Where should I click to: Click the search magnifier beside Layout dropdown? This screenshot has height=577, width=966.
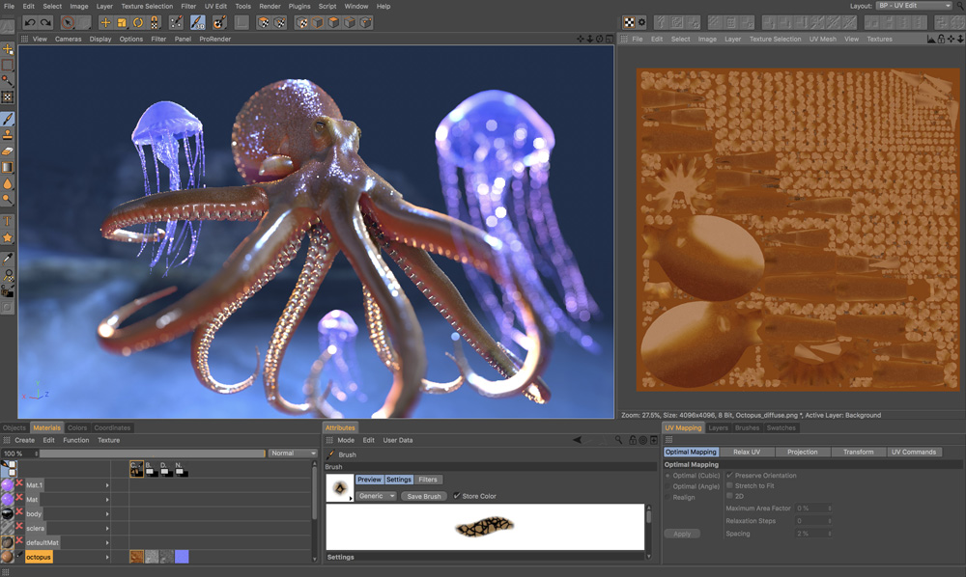point(960,6)
